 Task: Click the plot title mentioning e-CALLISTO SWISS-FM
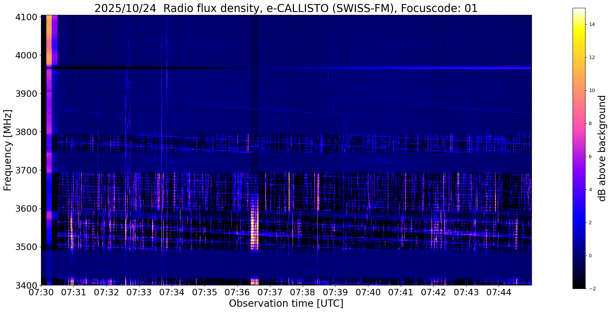(286, 8)
